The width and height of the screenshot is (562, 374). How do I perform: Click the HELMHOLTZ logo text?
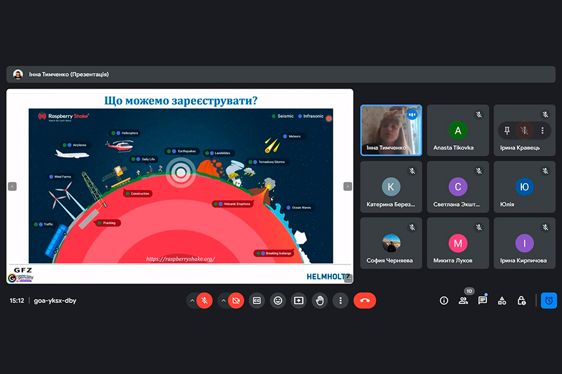coord(328,277)
